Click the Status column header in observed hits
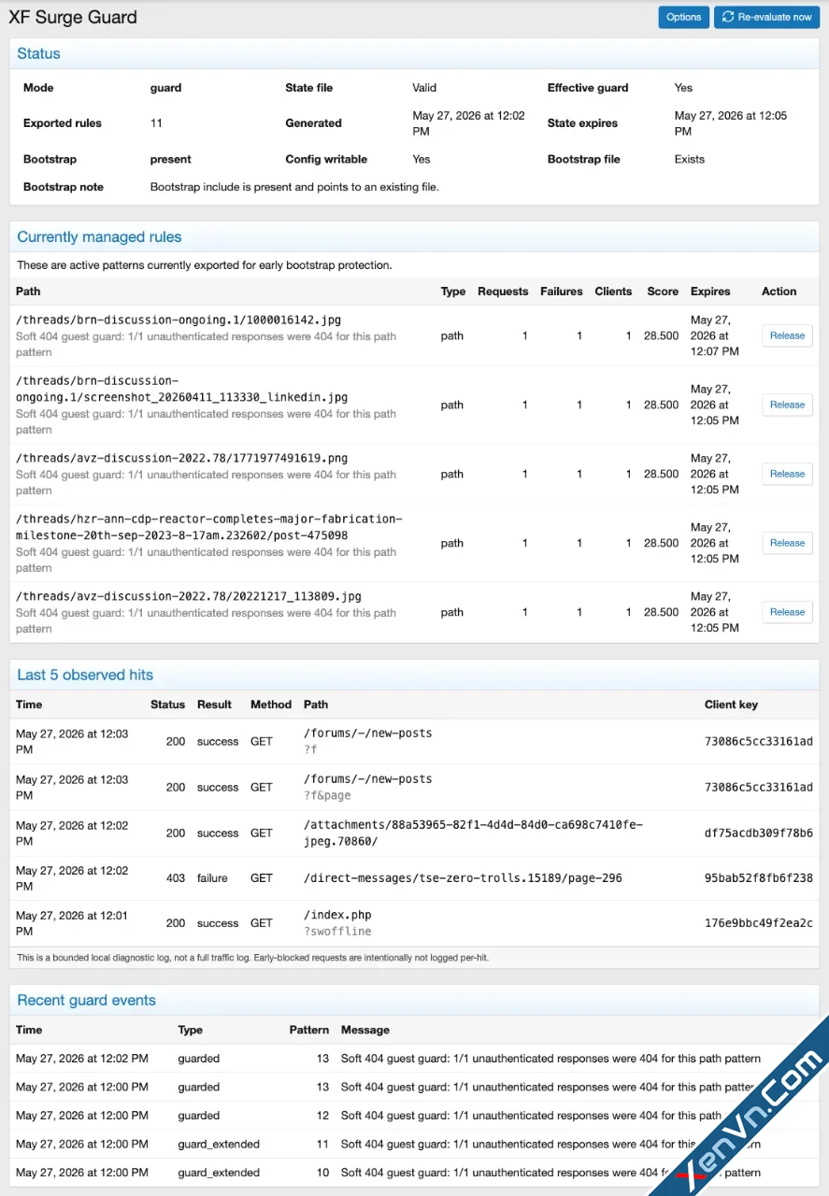Viewport: 829px width, 1196px height. point(167,705)
